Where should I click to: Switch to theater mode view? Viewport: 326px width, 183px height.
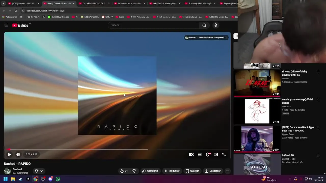216,155
